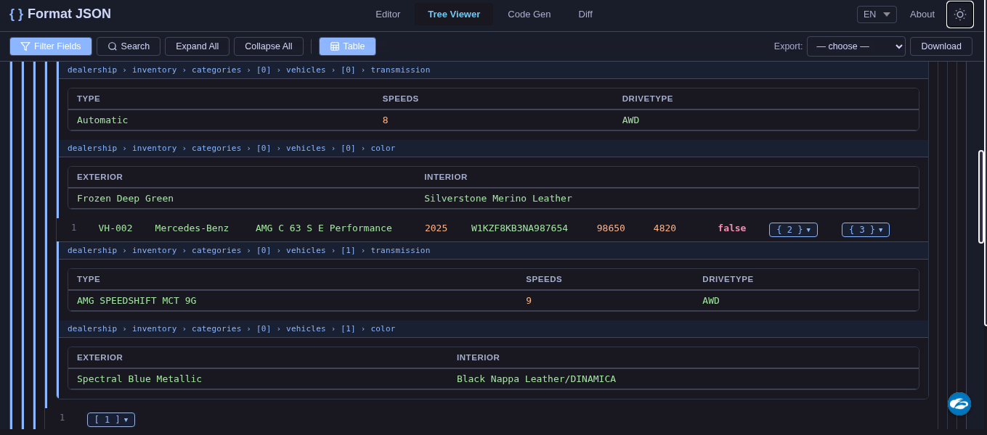
Task: Click the VH-002 vehicle ID cell
Action: [115, 228]
